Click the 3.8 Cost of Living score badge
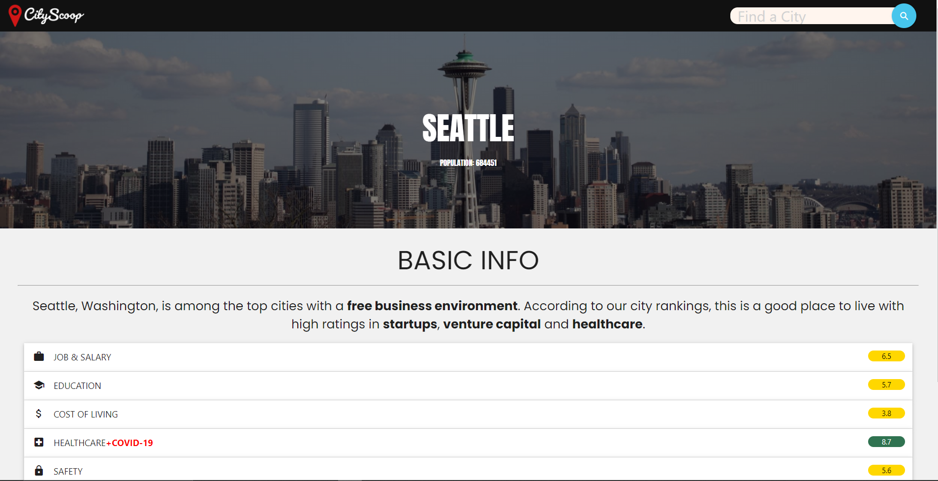 click(x=886, y=413)
